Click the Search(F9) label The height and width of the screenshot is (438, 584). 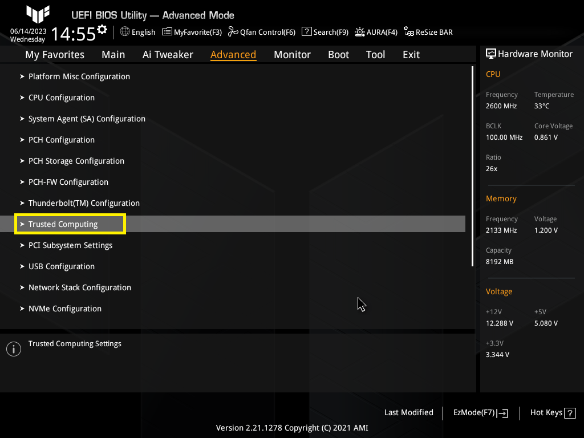click(x=331, y=32)
